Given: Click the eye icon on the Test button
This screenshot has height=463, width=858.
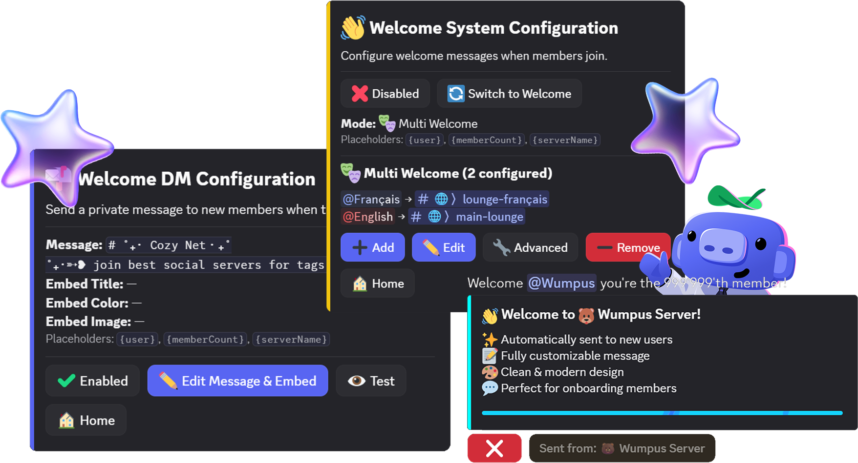Looking at the screenshot, I should click(x=356, y=381).
